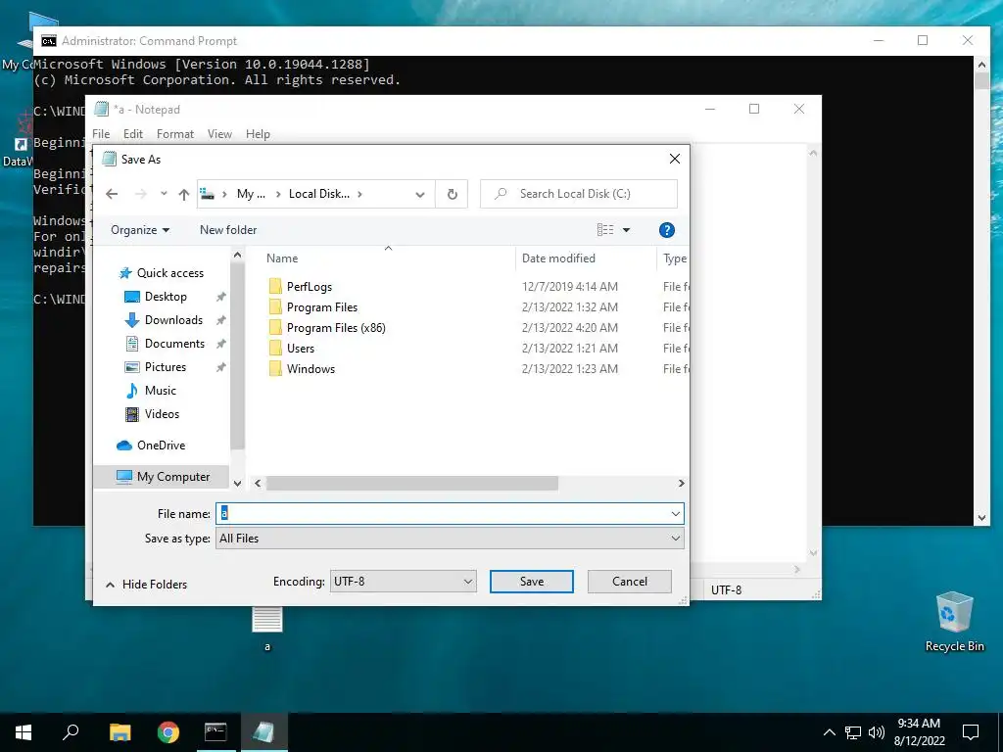This screenshot has height=752, width=1003.
Task: Click the taskbar search magnifier icon
Action: pos(71,732)
